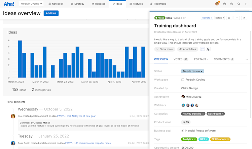Click the tallest bar at March 11, 2023

[x=20, y=59]
